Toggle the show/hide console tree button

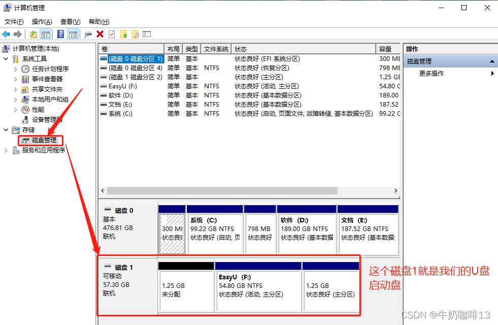(x=46, y=34)
